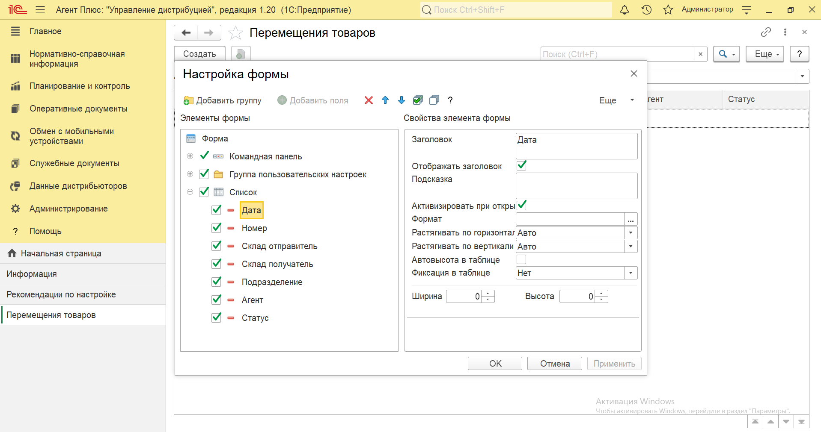Open the Еще dropdown in list toolbar
Image resolution: width=821 pixels, height=432 pixels.
click(764, 54)
